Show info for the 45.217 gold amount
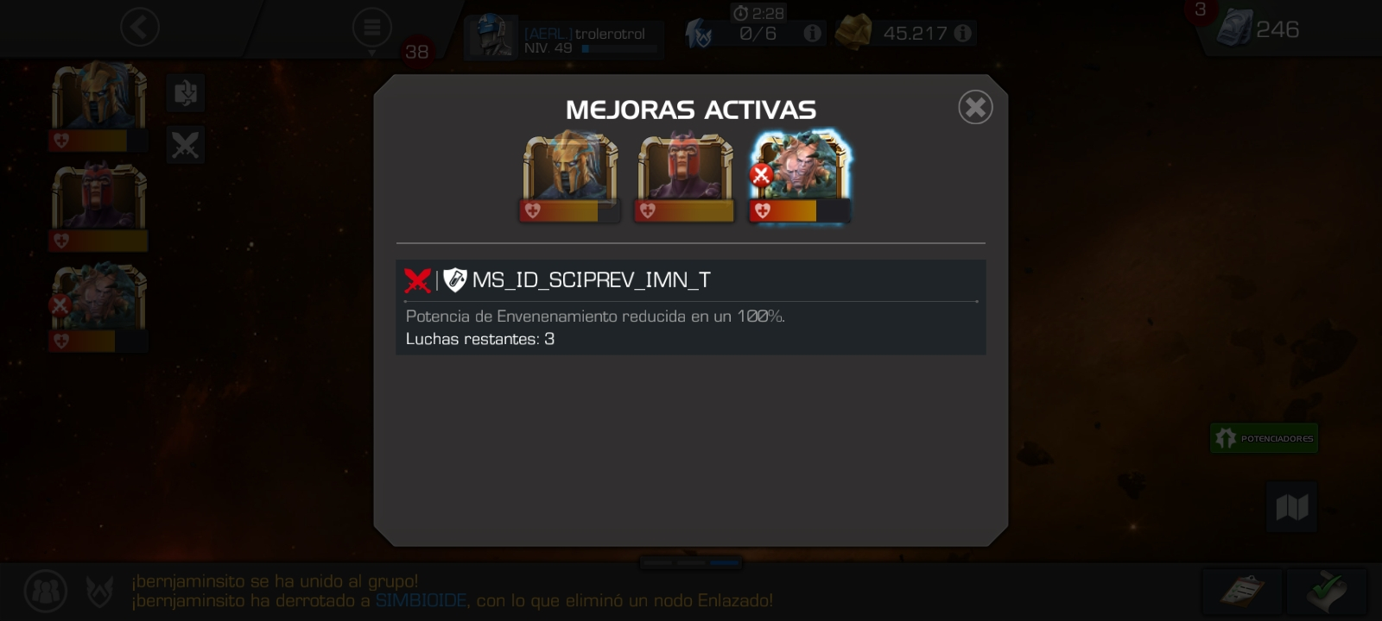This screenshot has height=621, width=1382. pyautogui.click(x=962, y=33)
